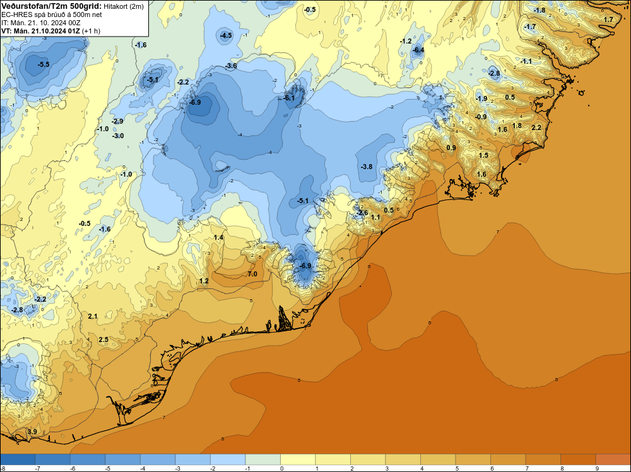Select the orange-red legend swatch right of 9
This screenshot has width=631, height=472.
[x=613, y=459]
